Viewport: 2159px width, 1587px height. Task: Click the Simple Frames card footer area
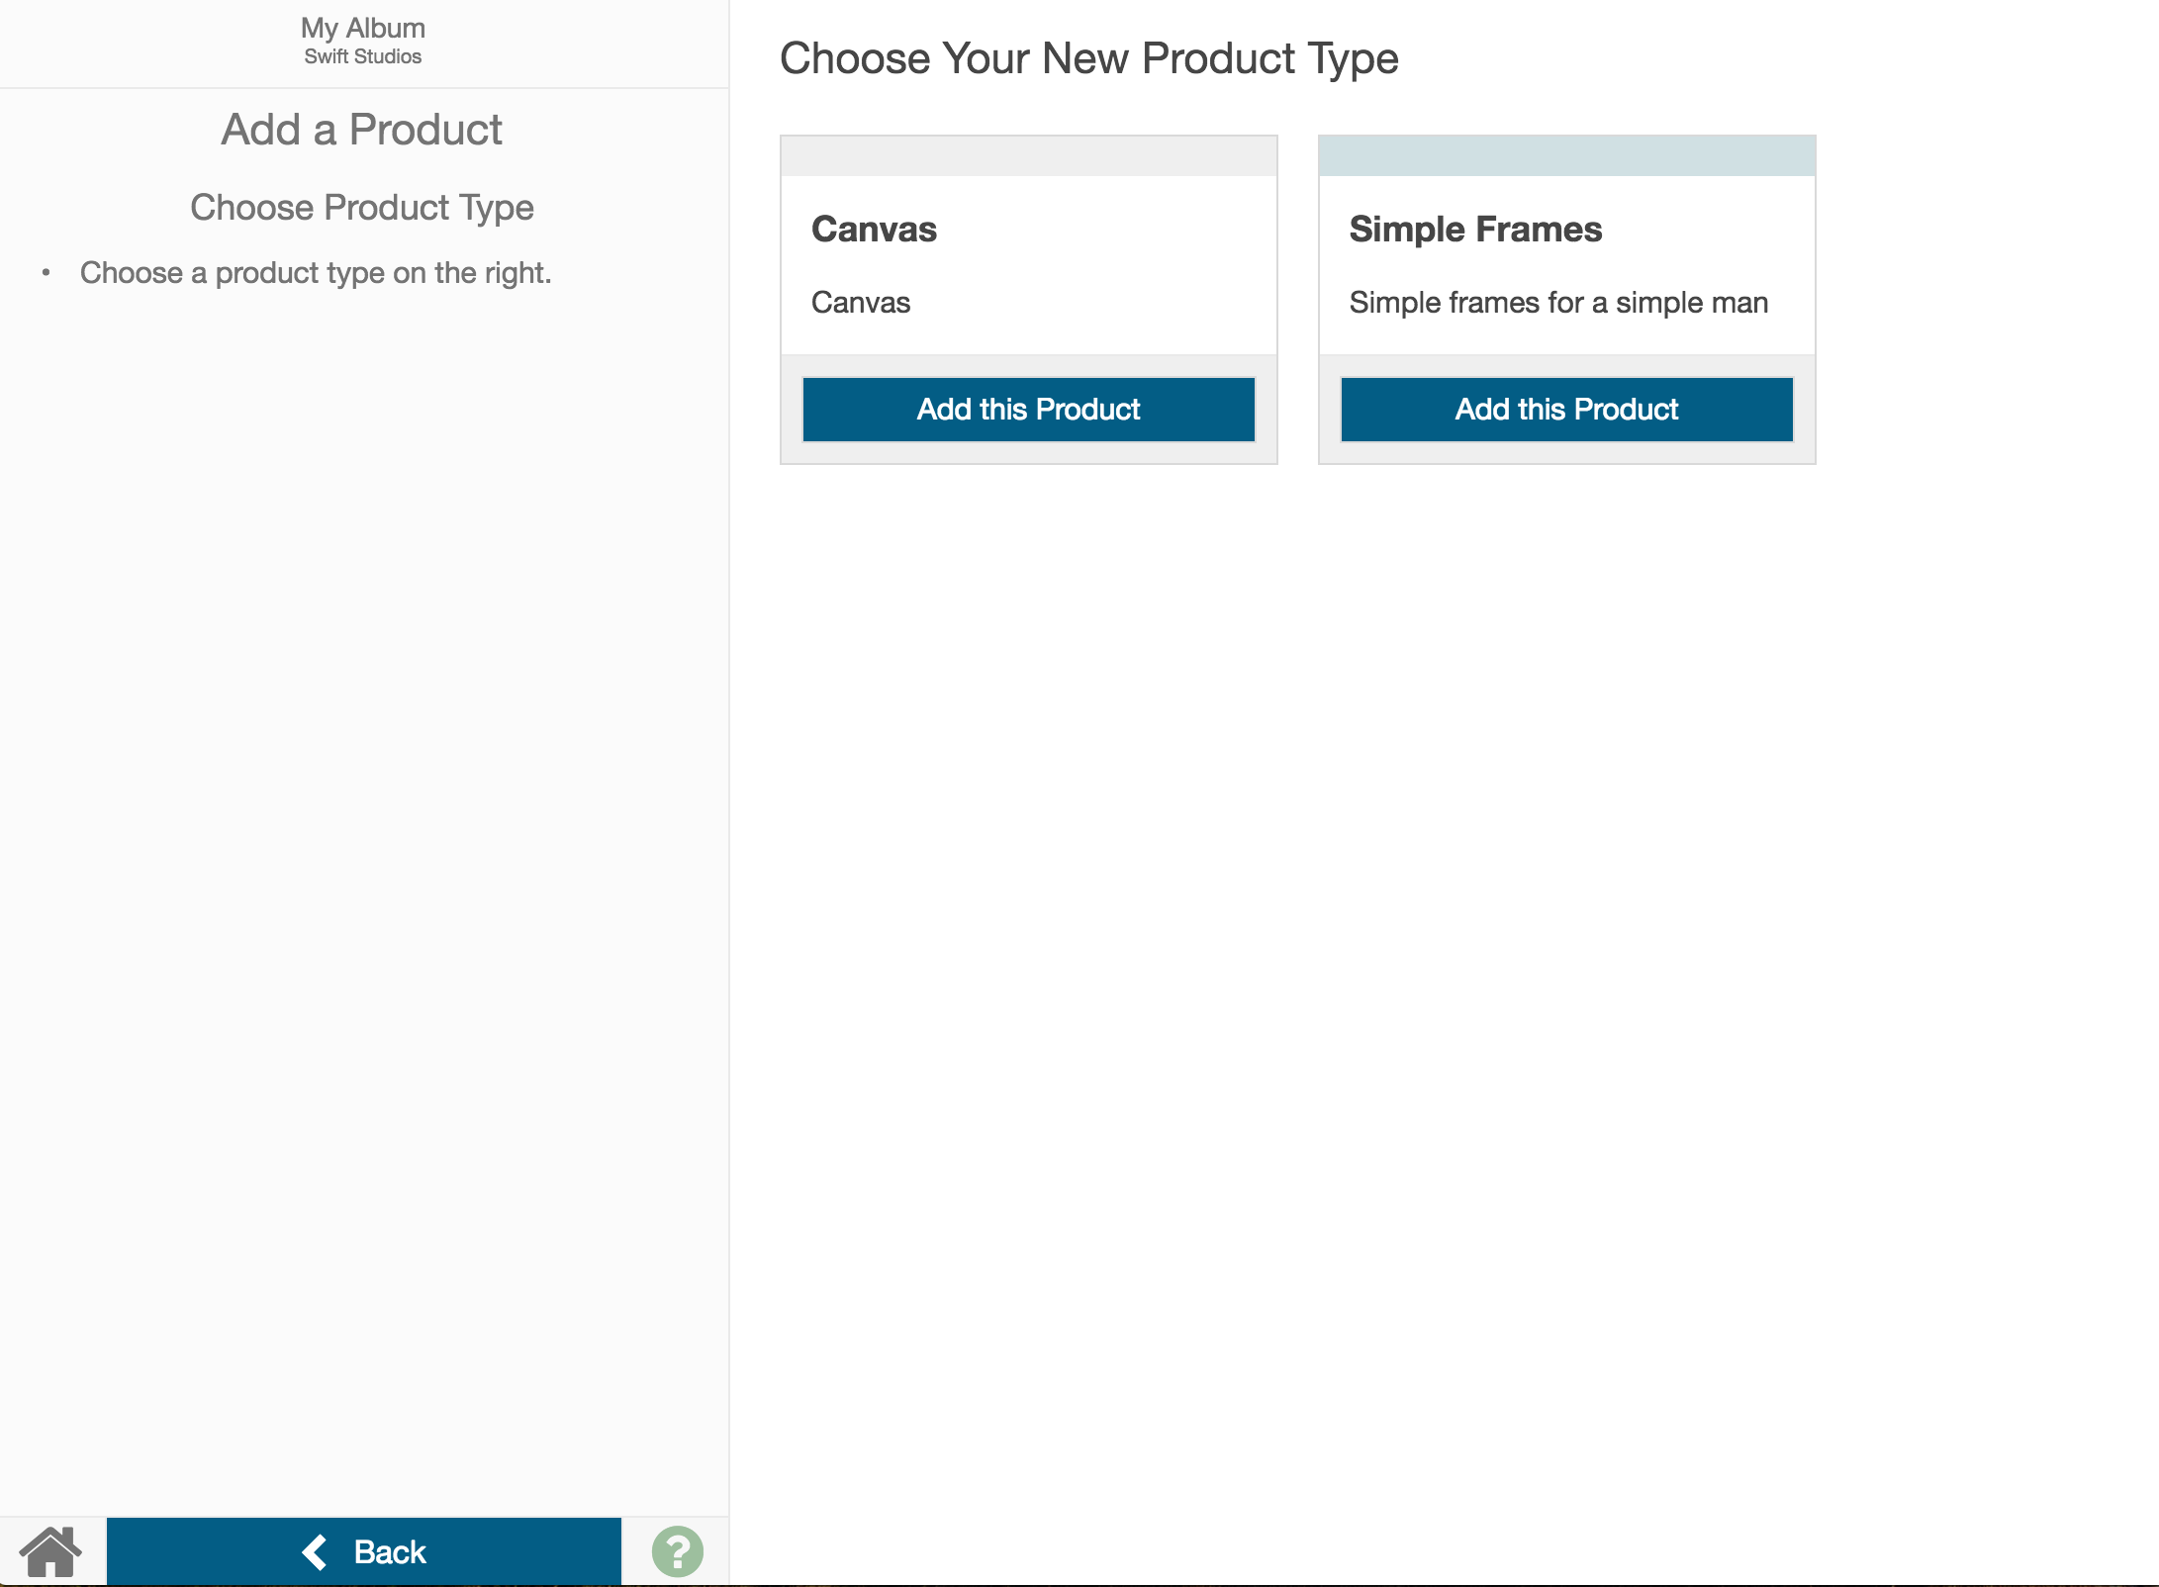pos(1567,409)
